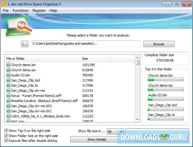
Task: Open the File menu
Action: pos(6,11)
